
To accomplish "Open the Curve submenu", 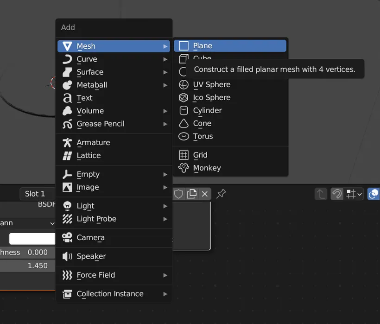I will pos(114,59).
